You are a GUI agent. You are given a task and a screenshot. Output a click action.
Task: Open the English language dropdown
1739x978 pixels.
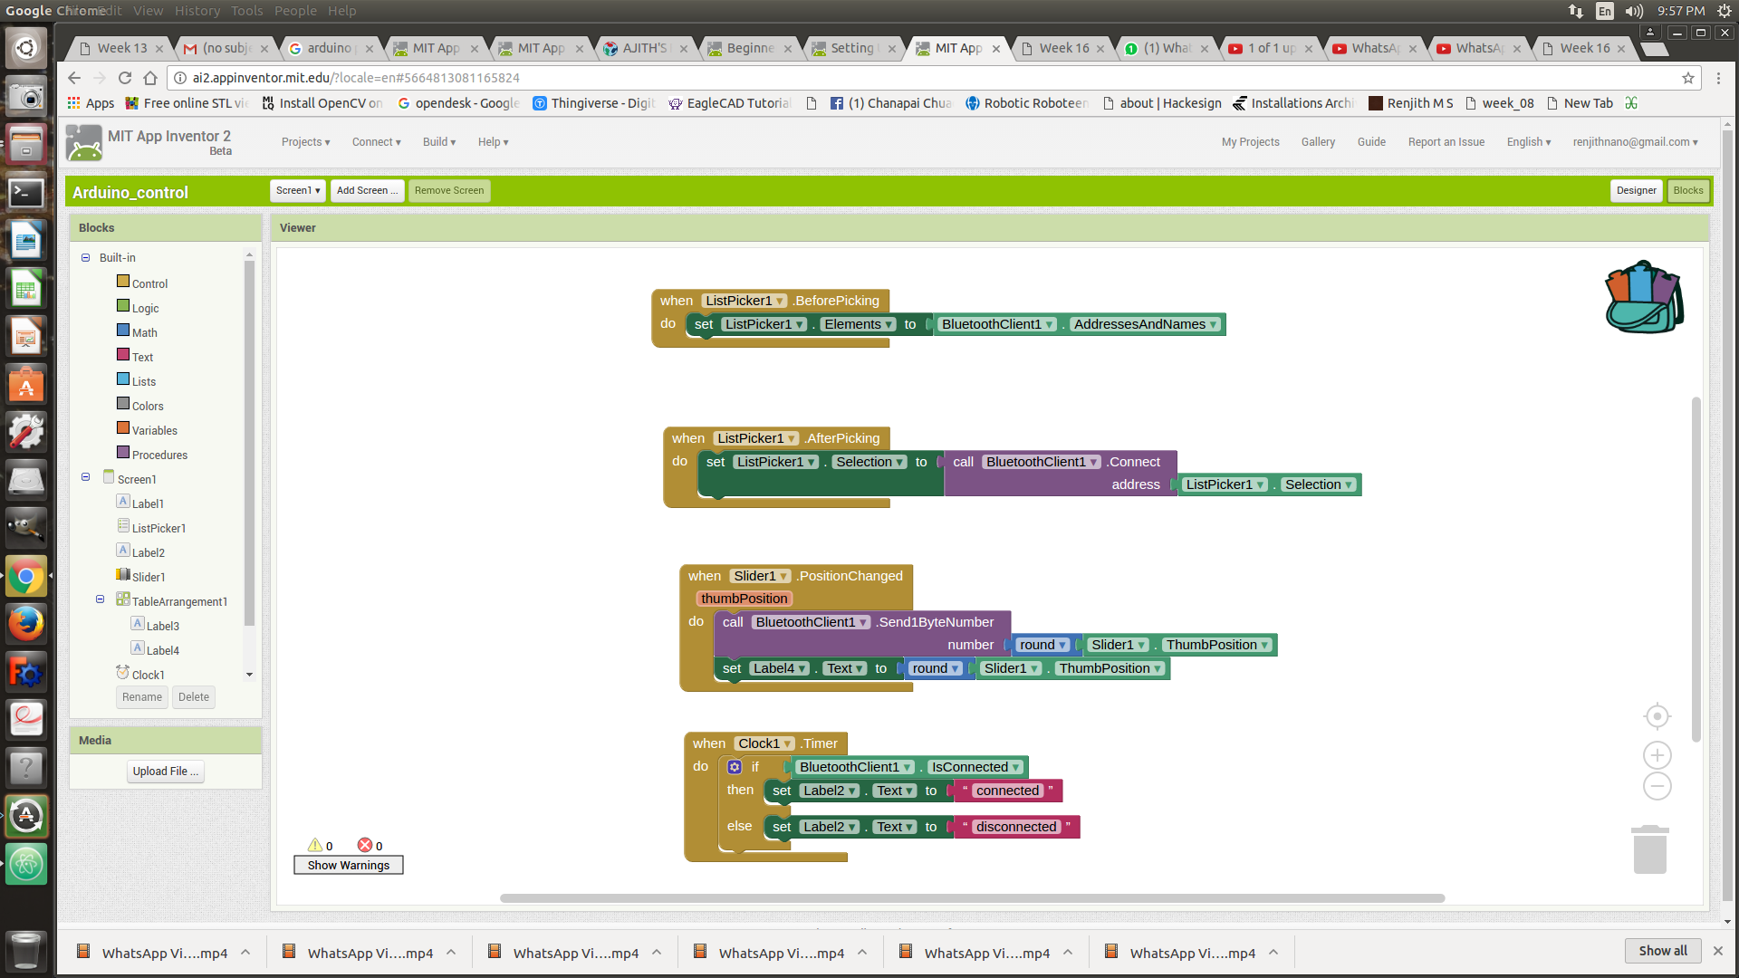(1528, 142)
